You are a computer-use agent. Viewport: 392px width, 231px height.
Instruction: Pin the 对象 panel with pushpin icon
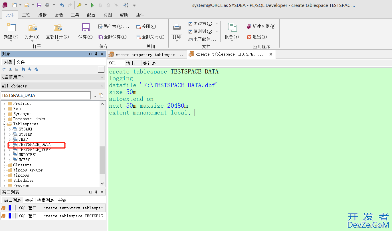(96, 54)
